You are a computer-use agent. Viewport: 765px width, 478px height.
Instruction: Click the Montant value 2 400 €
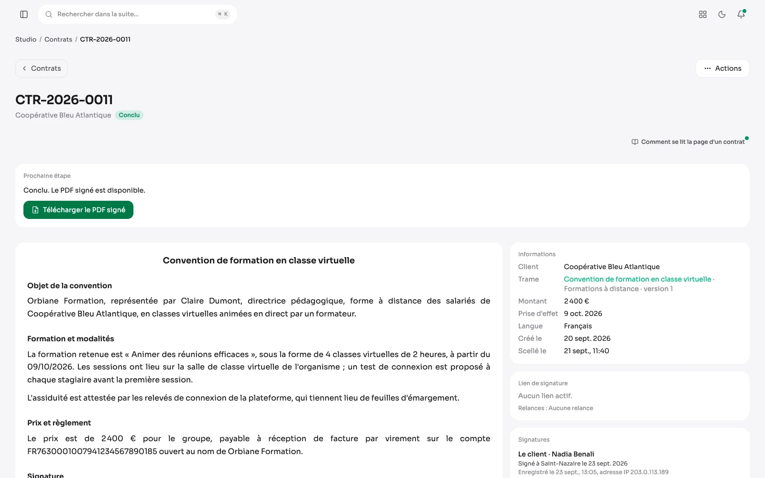[576, 301]
